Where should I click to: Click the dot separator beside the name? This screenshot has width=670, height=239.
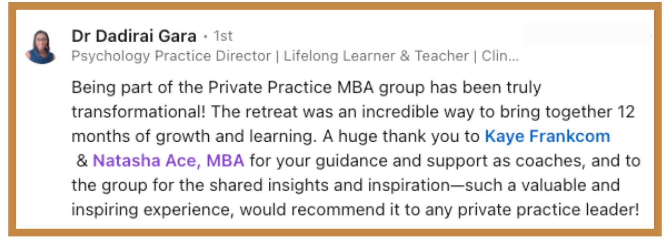[x=206, y=37]
